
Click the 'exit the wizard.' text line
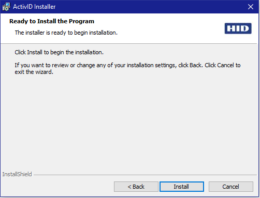pyautogui.click(x=34, y=72)
